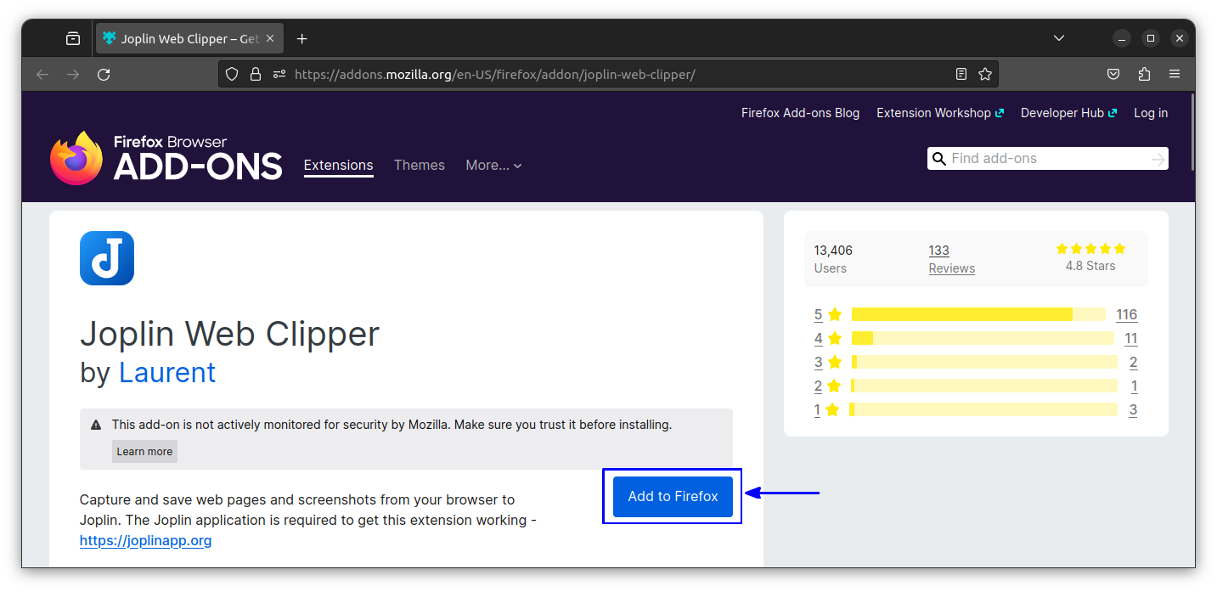
Task: Filter reviews by 1 star rating
Action: [827, 409]
